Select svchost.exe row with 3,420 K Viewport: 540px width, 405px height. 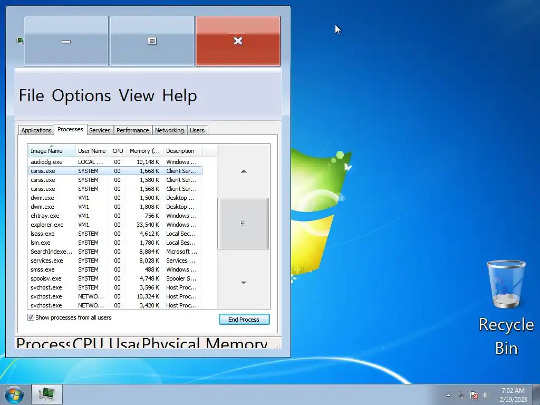[x=115, y=305]
